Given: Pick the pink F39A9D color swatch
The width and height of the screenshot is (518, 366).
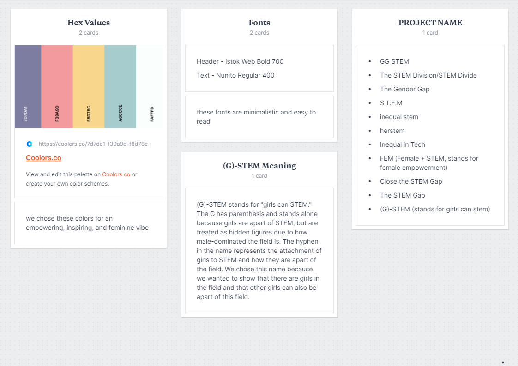Looking at the screenshot, I should tap(57, 87).
